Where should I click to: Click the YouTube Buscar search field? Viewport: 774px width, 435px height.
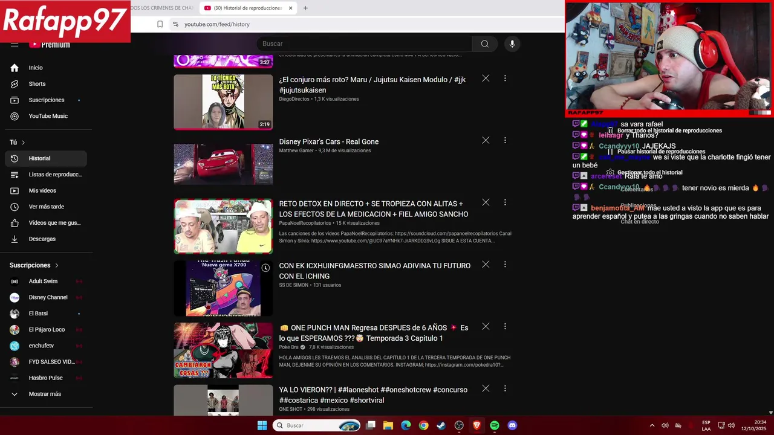tap(365, 43)
